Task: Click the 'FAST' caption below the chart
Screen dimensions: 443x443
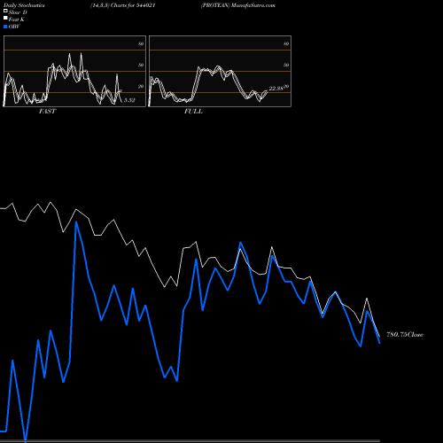Action: coord(47,112)
